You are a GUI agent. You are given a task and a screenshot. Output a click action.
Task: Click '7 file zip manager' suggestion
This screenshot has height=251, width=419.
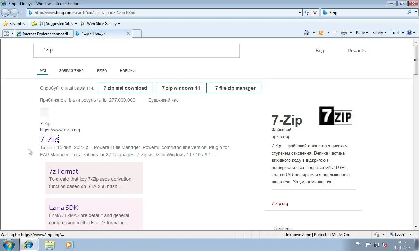tap(235, 88)
